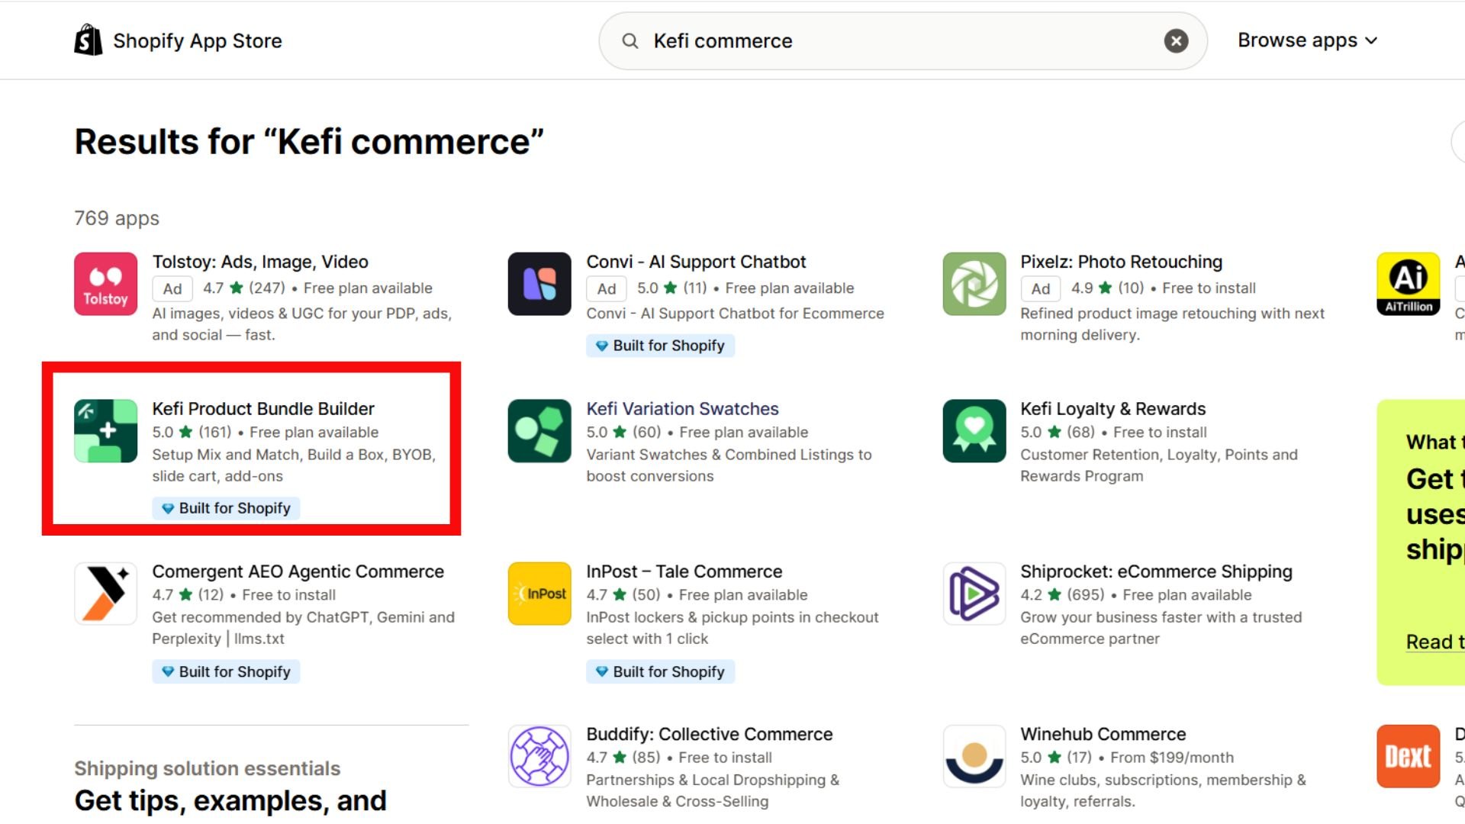The width and height of the screenshot is (1465, 824).
Task: Click the 769 apps count text
Action: (117, 218)
